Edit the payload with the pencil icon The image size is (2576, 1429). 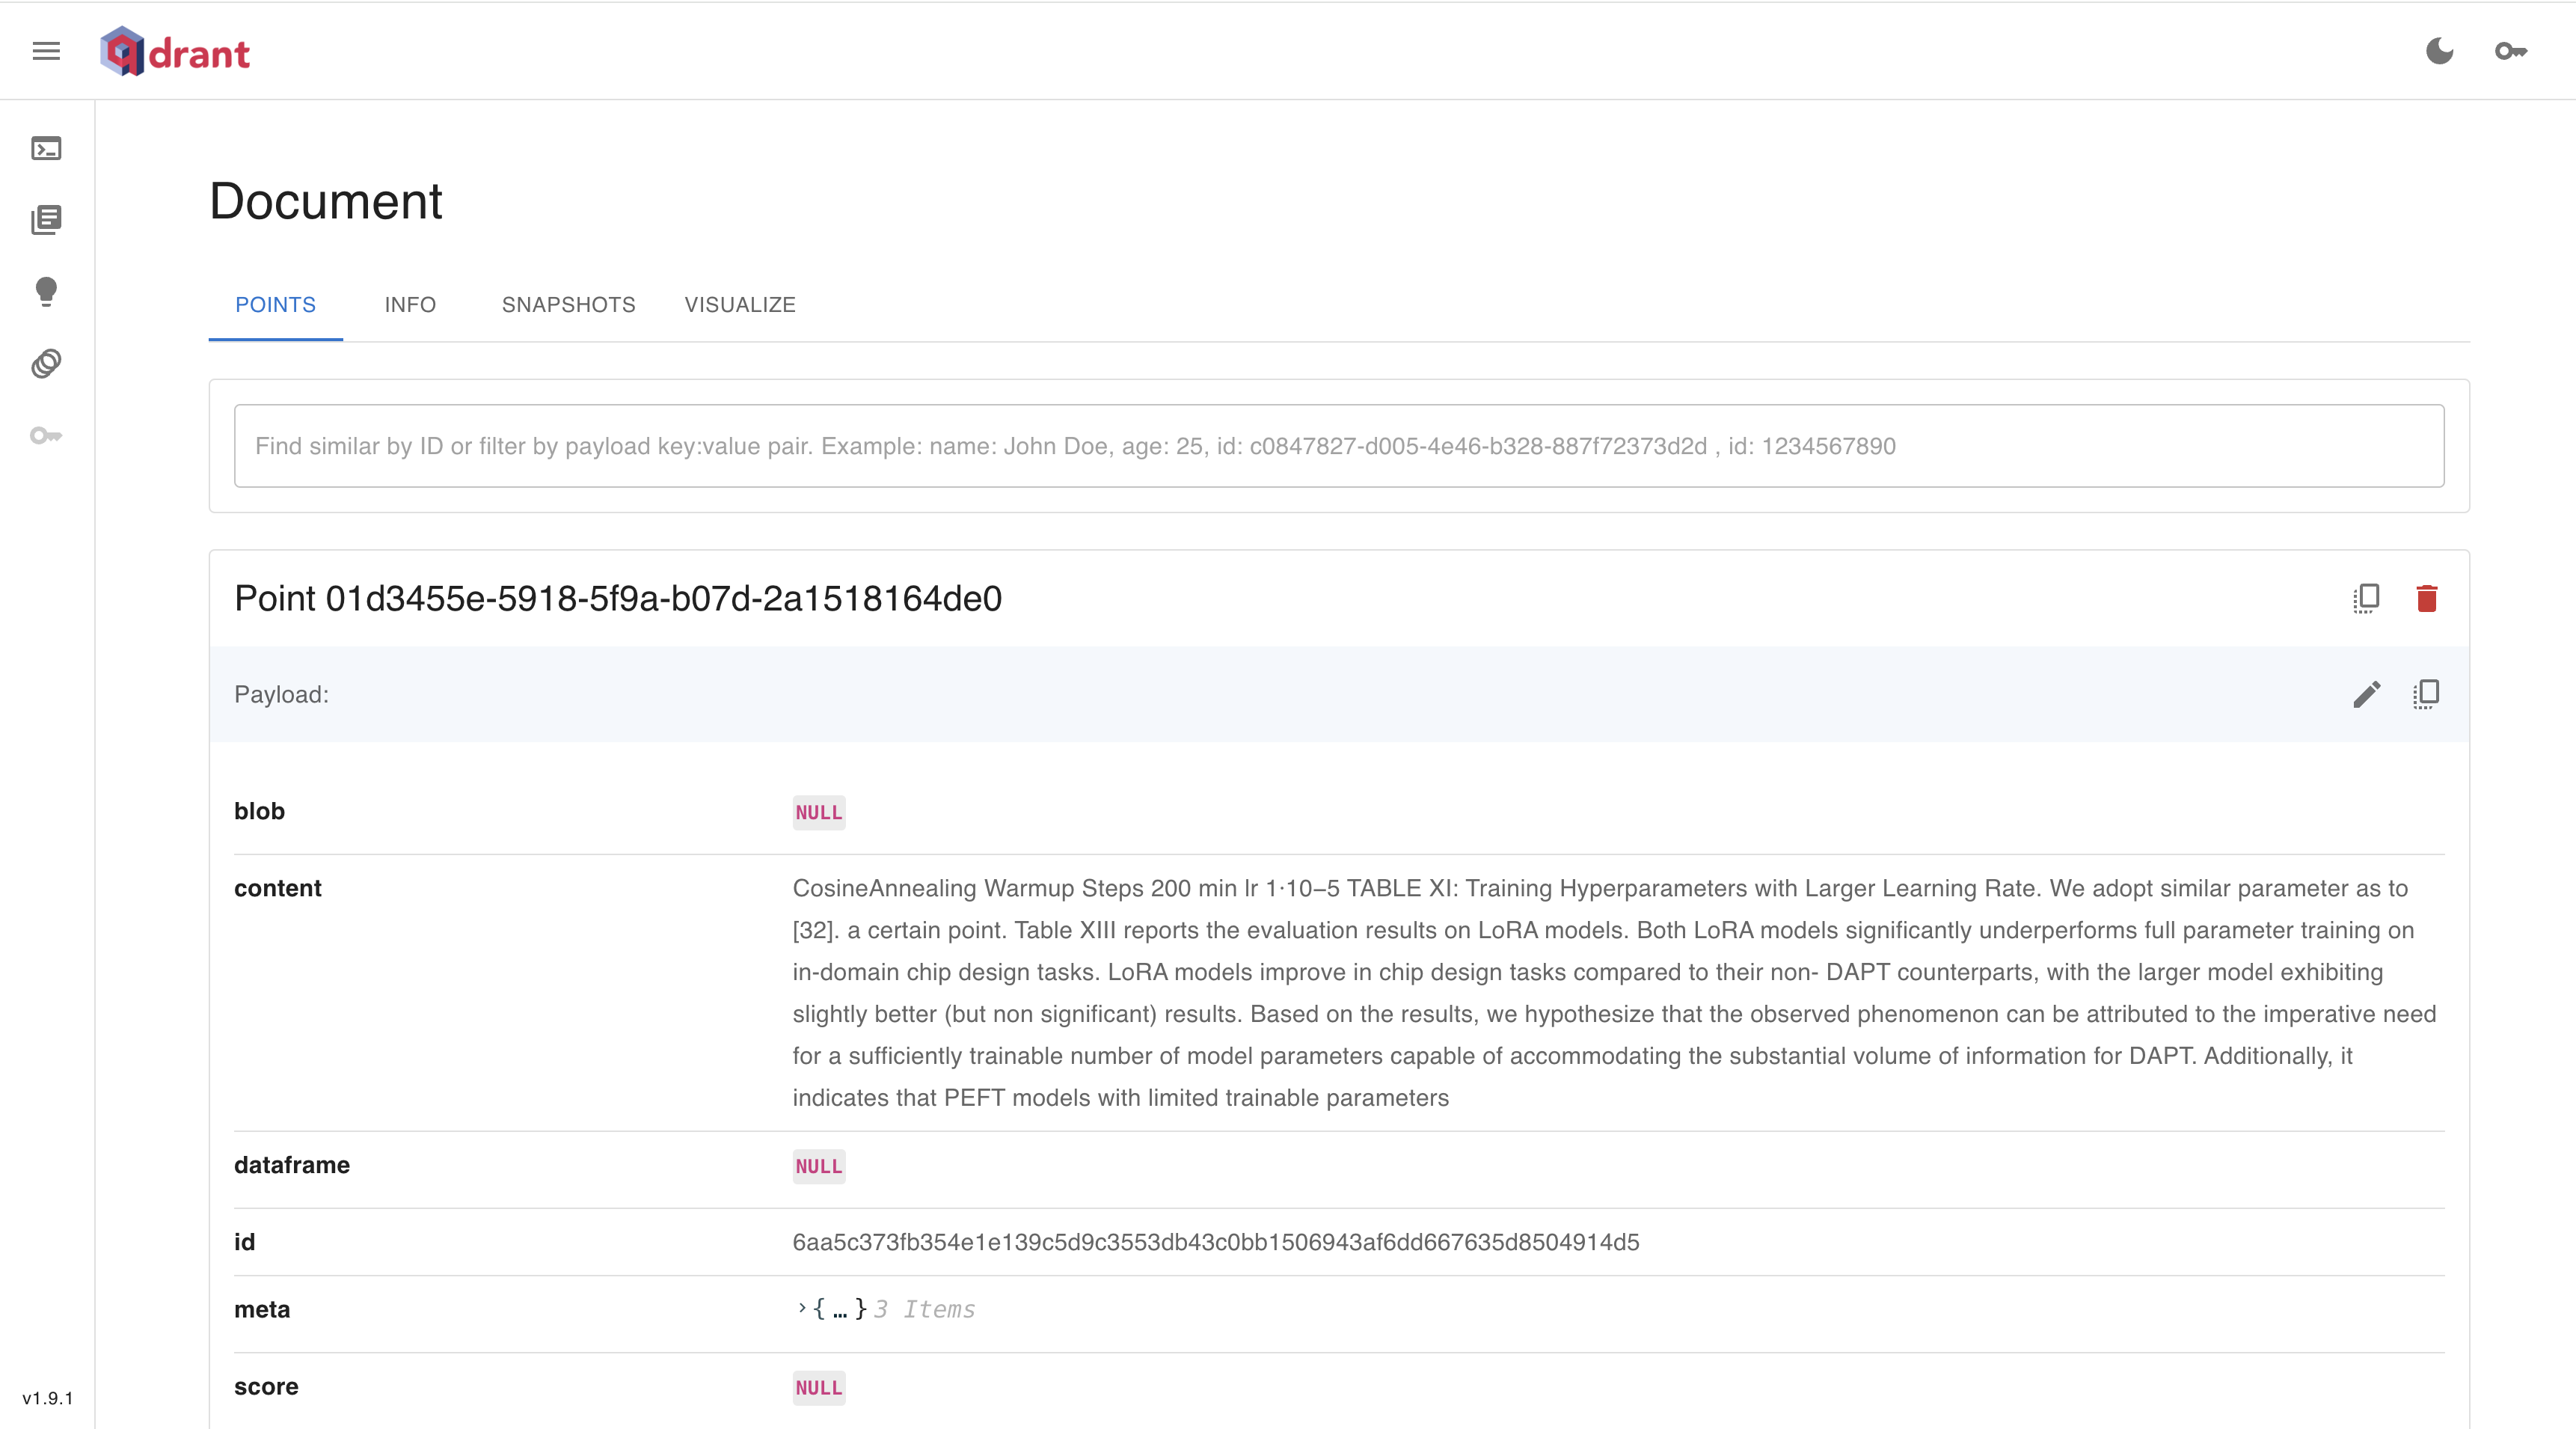pyautogui.click(x=2366, y=694)
